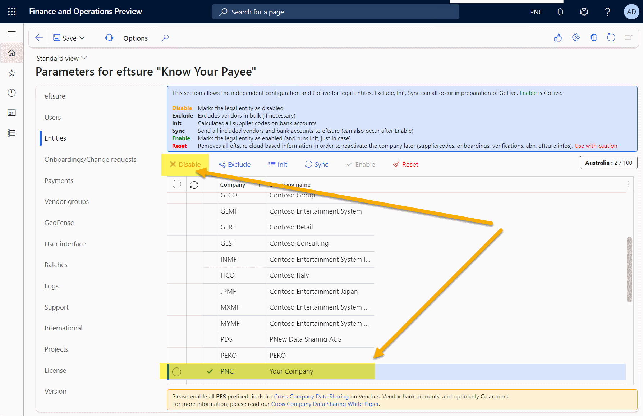Click the Sync button
This screenshot has width=643, height=416.
(317, 164)
